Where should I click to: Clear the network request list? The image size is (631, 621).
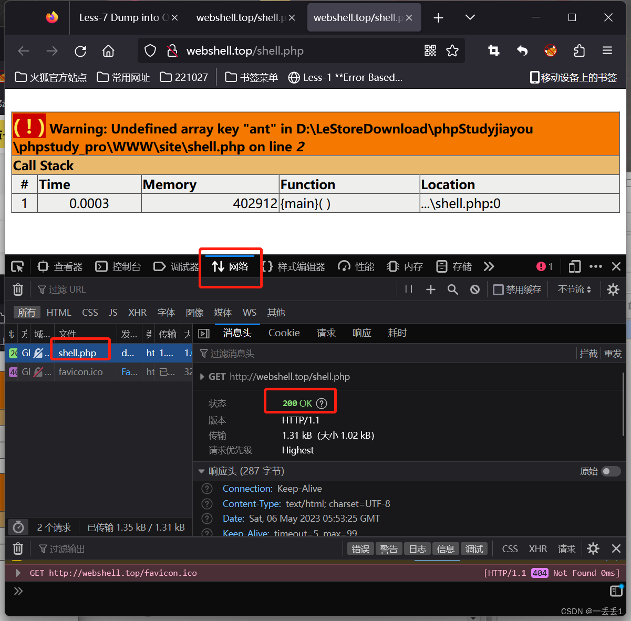[x=17, y=289]
